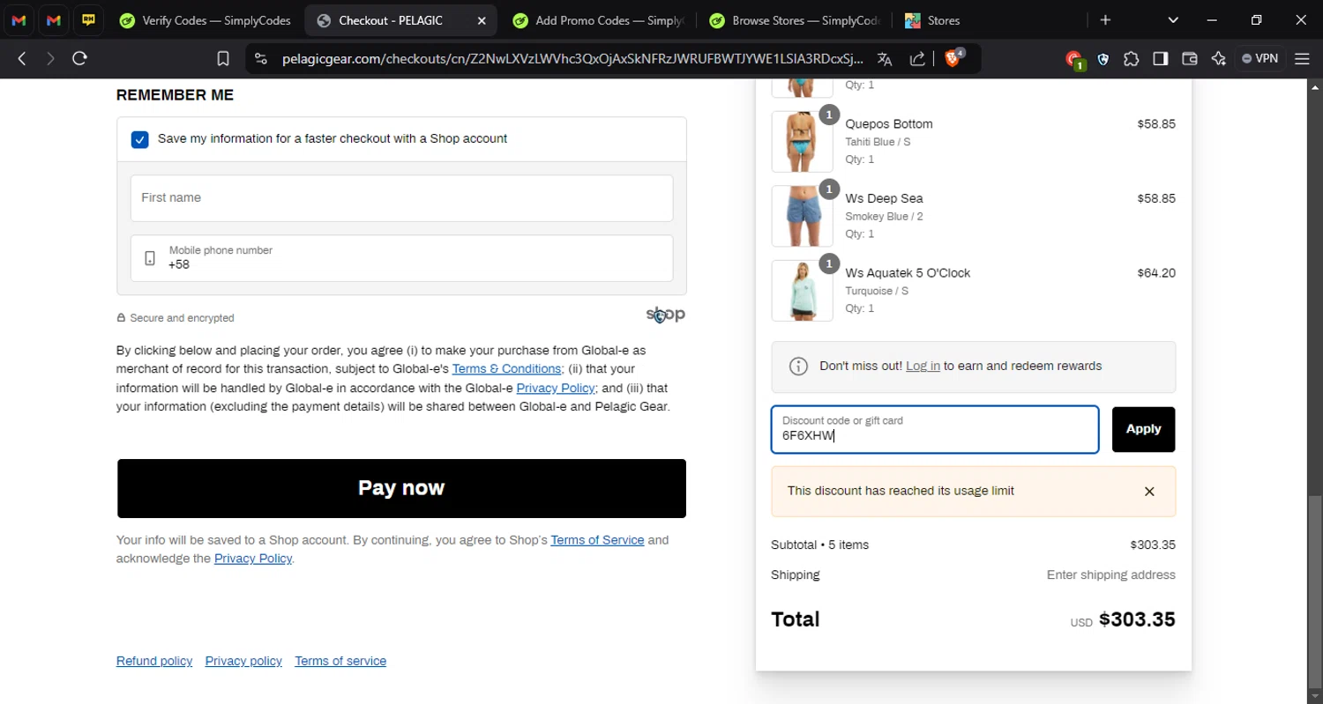Image resolution: width=1323 pixels, height=704 pixels.
Task: Reload the checkout page
Action: [80, 59]
